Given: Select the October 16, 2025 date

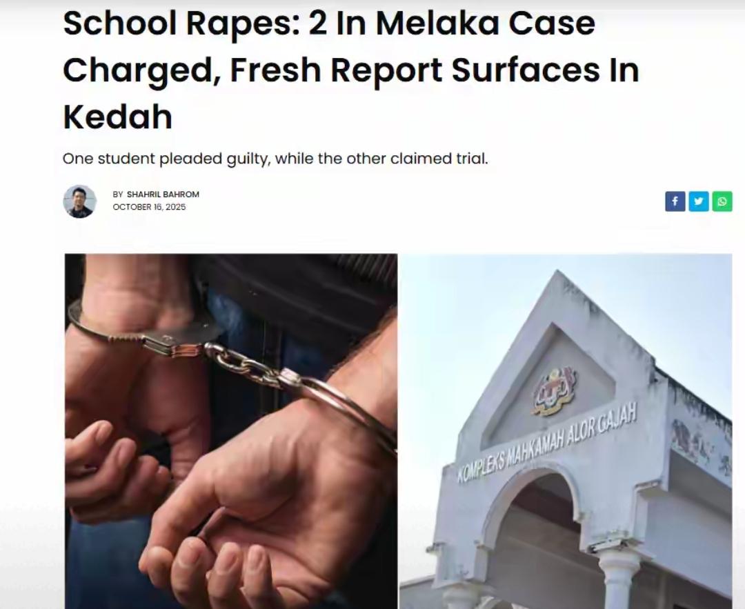Looking at the screenshot, I should point(149,207).
